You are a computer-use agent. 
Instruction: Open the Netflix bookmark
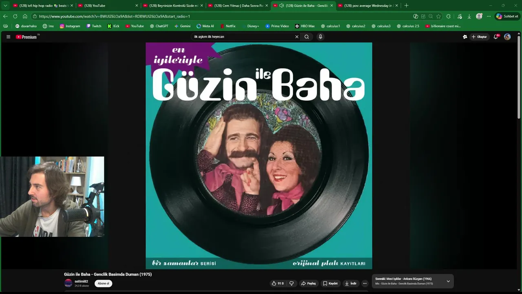point(228,26)
